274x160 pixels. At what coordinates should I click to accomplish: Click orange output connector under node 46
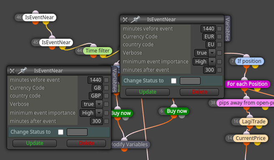pyautogui.click(x=35, y=22)
